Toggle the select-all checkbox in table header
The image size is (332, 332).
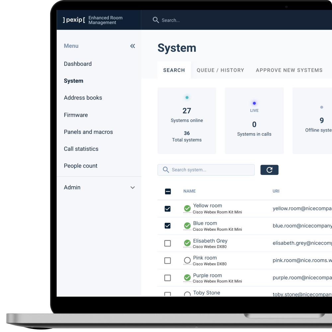[x=168, y=192]
